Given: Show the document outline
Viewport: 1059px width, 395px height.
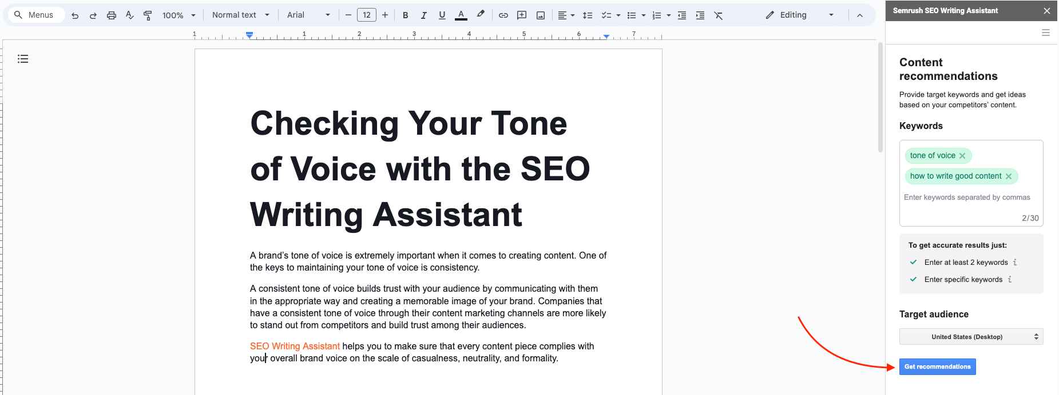Looking at the screenshot, I should [23, 59].
